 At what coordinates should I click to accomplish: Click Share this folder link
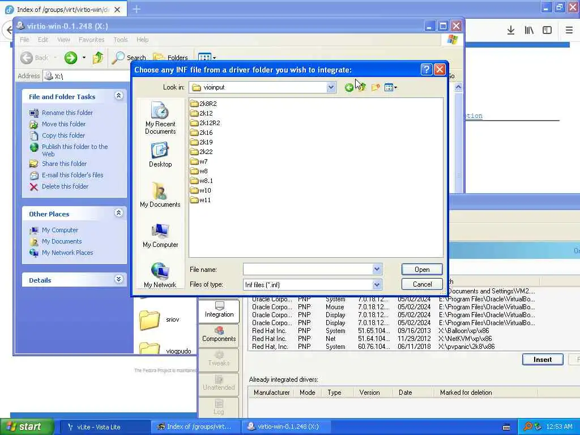pos(65,164)
